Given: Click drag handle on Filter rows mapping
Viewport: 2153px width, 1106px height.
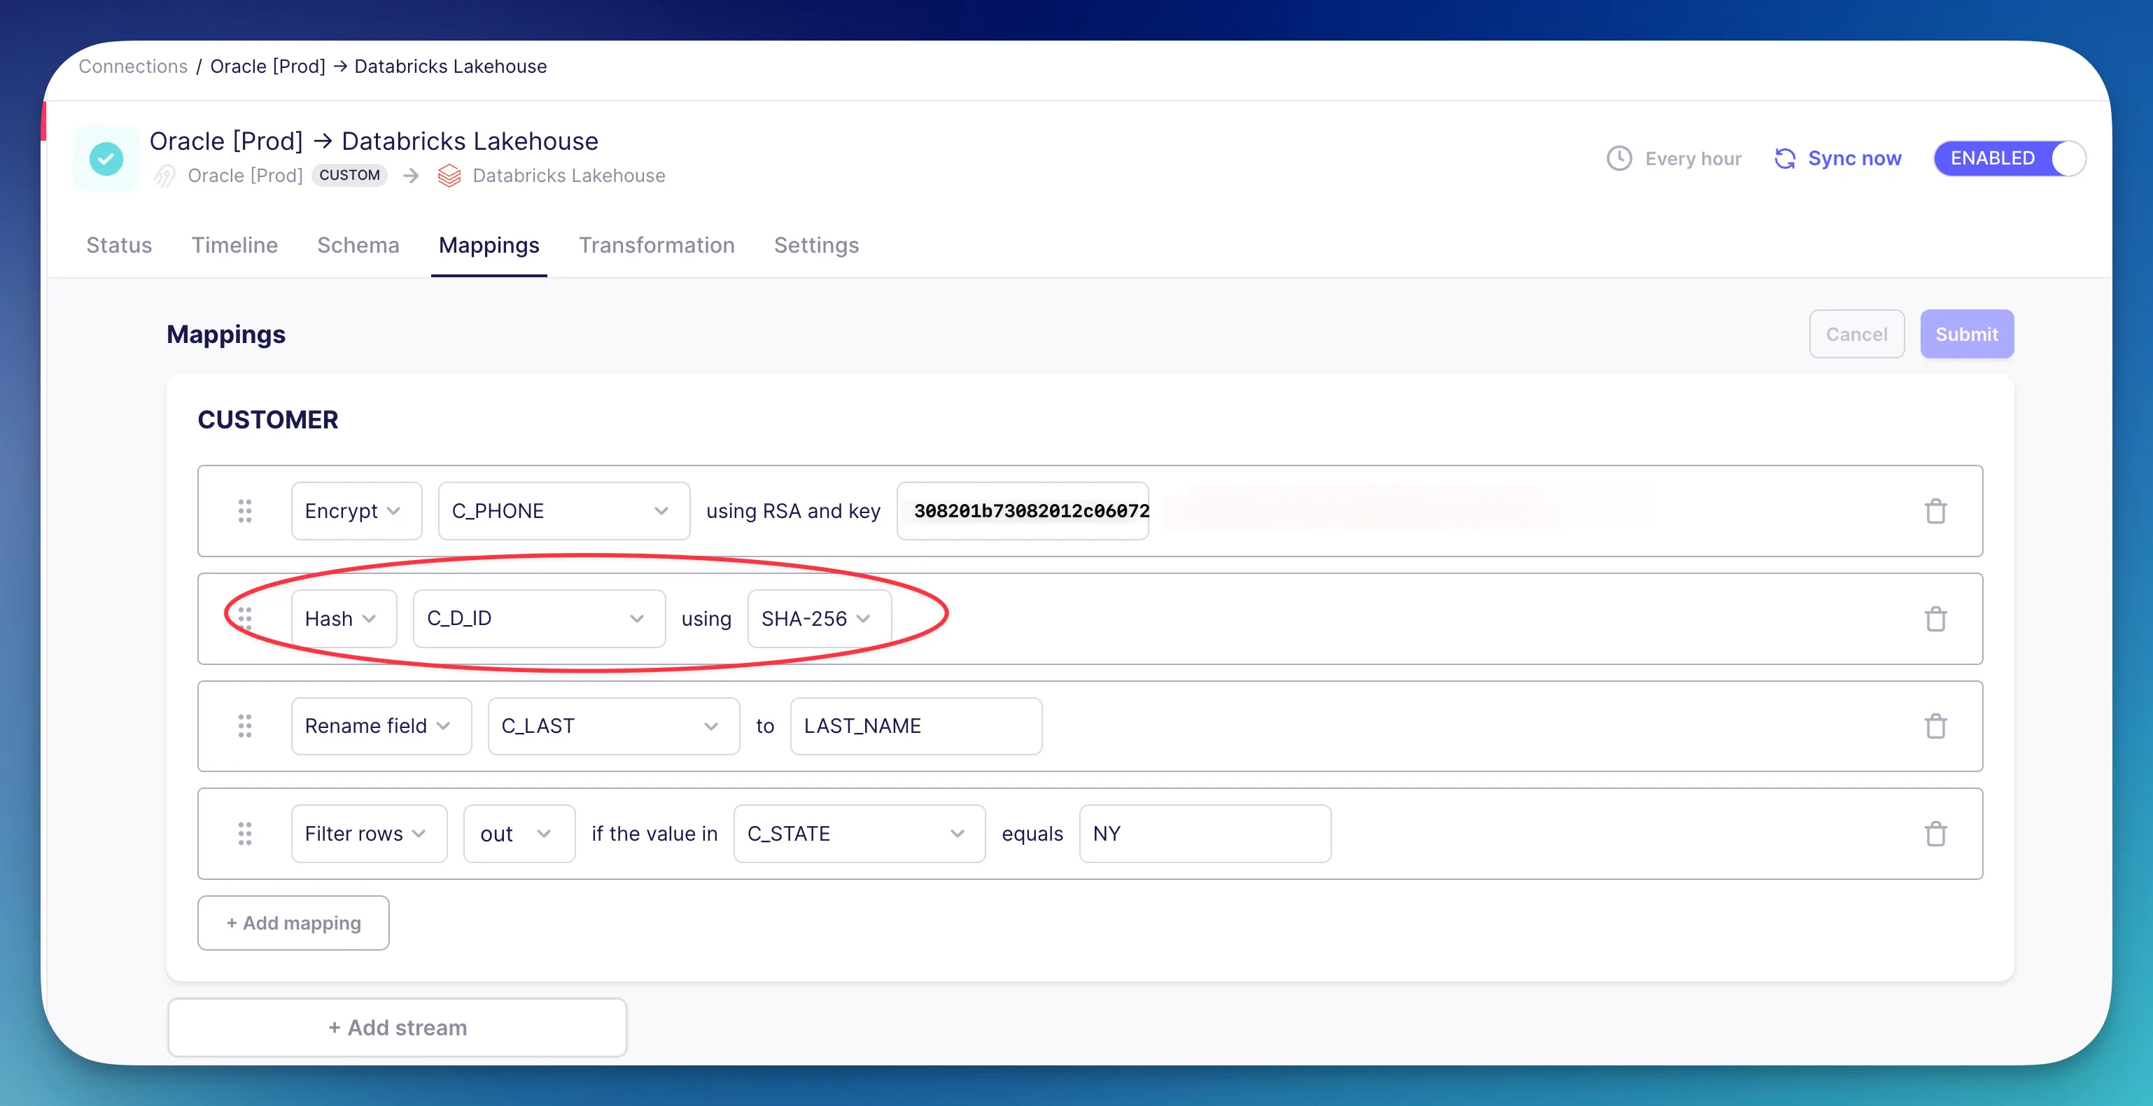Looking at the screenshot, I should (244, 834).
